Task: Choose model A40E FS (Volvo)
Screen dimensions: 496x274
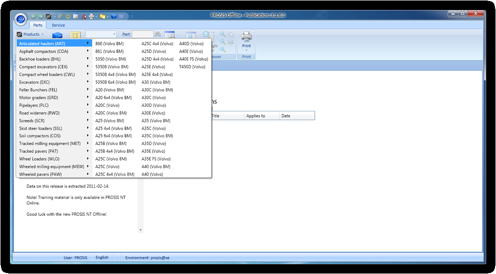Action: [194, 59]
